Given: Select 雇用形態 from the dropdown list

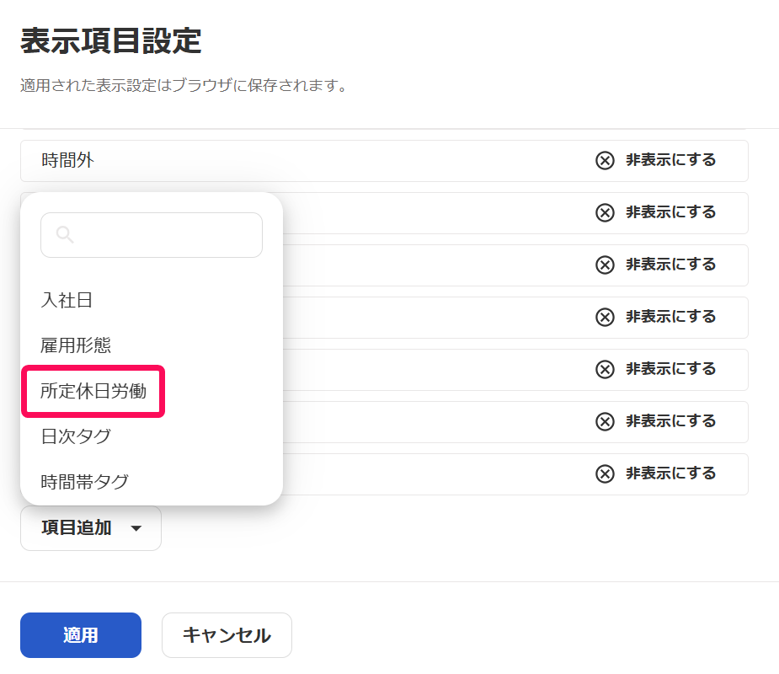Looking at the screenshot, I should click(x=76, y=345).
